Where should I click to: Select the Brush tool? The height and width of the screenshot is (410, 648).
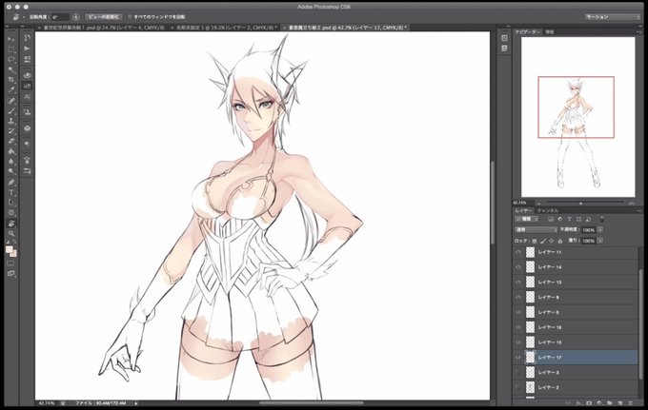point(11,111)
